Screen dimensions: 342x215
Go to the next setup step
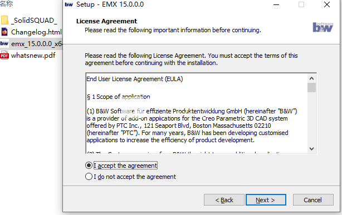266,200
